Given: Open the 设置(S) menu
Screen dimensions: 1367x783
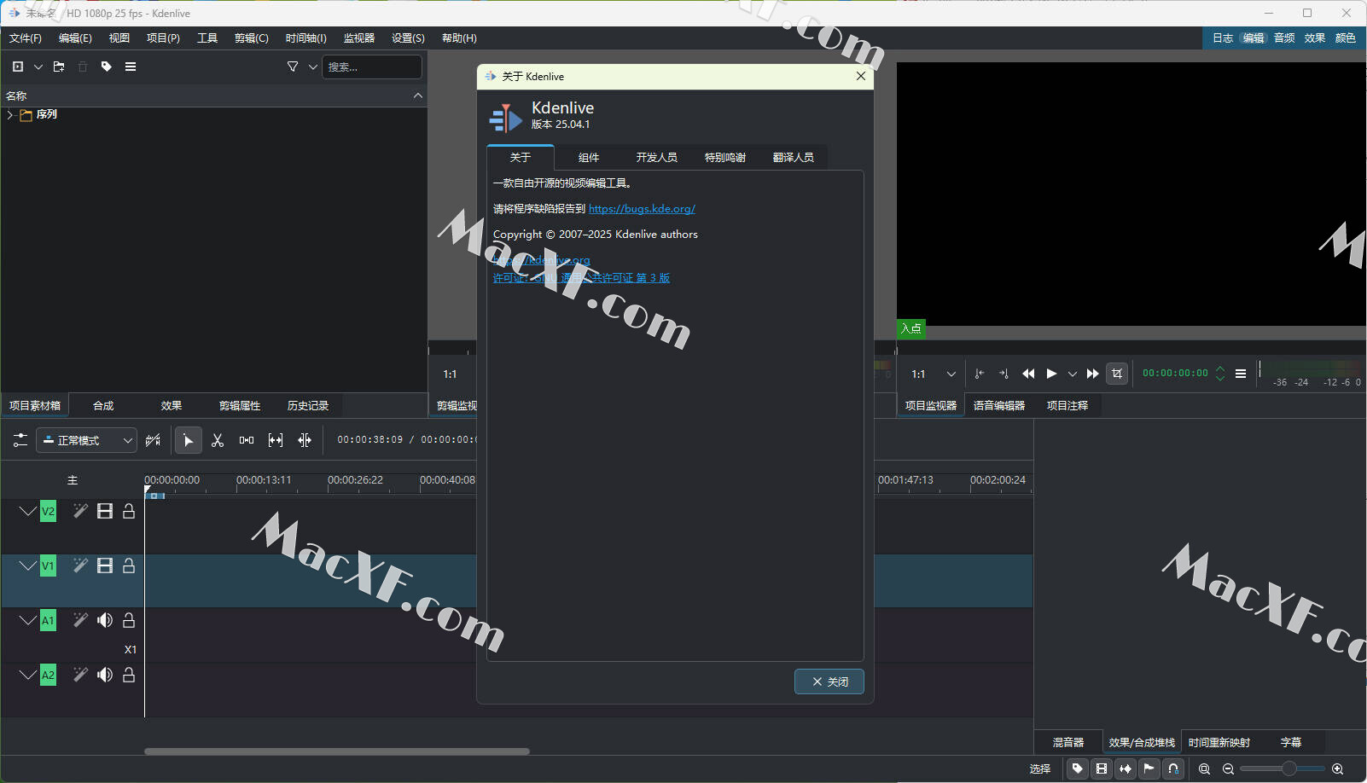Looking at the screenshot, I should click(x=408, y=38).
